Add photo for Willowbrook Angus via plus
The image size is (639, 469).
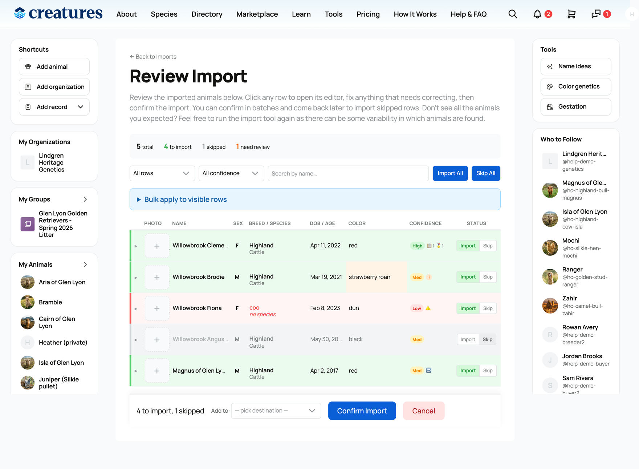click(x=157, y=340)
